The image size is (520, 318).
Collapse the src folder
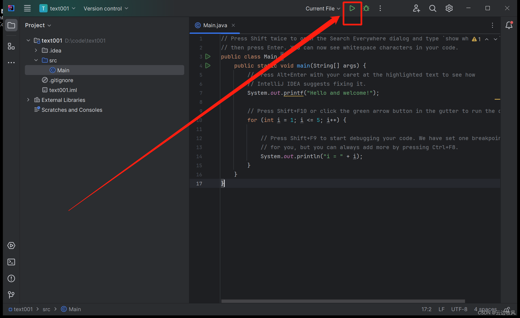coord(36,60)
